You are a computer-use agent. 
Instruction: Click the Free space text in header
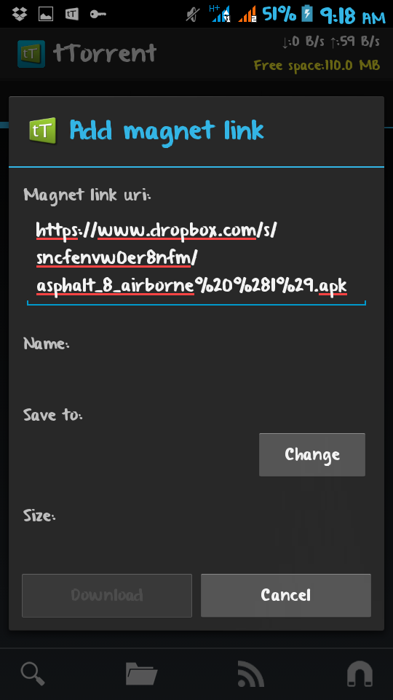tap(317, 66)
